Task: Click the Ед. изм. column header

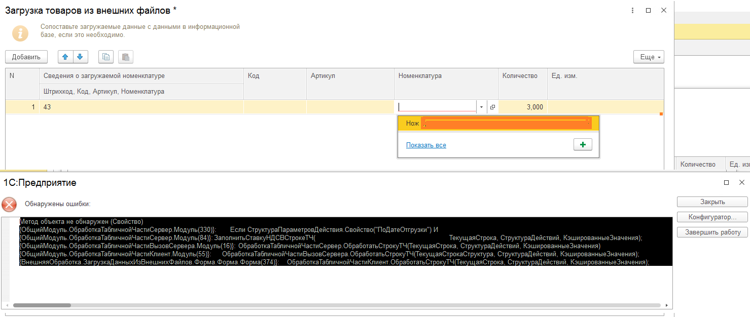Action: tap(605, 84)
